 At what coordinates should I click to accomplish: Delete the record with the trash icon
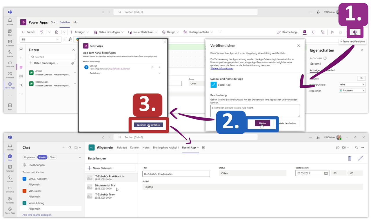(x=350, y=158)
